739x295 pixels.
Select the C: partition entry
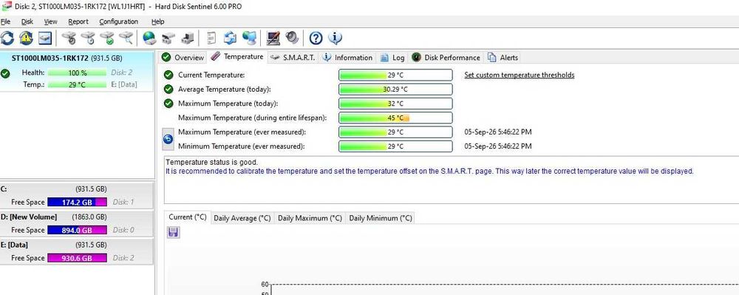(77, 196)
